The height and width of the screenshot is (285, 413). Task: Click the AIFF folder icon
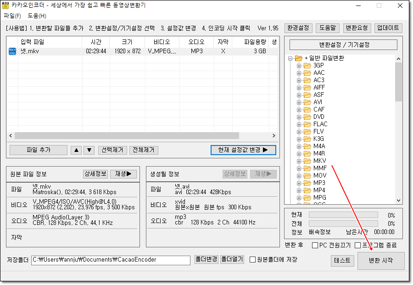[x=307, y=88]
